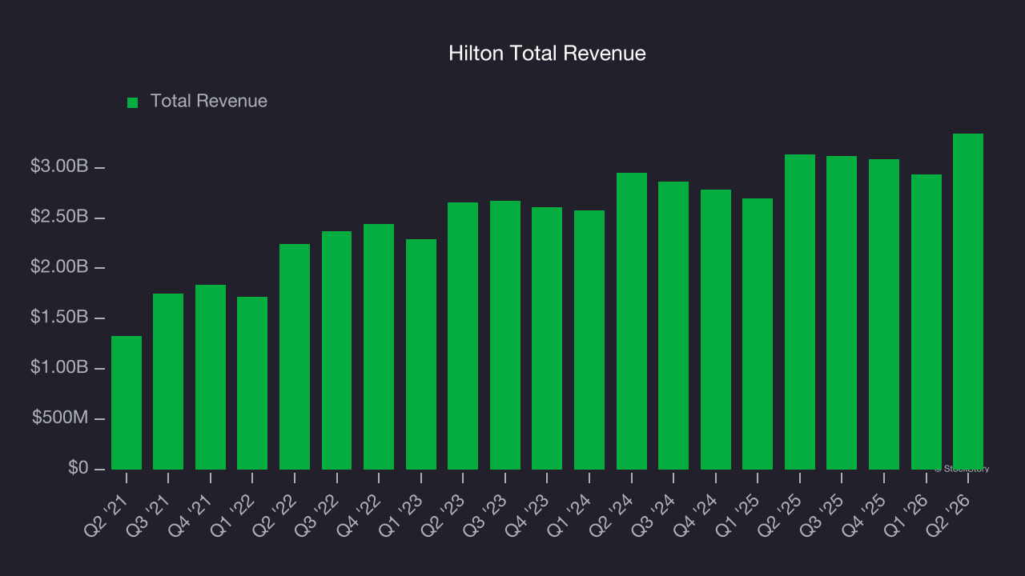The height and width of the screenshot is (576, 1025).
Task: Select the Q2 '23 revenue bar
Action: (463, 336)
